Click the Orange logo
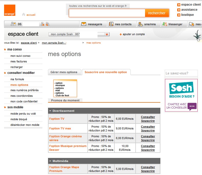202x175 pixels. tap(10, 10)
